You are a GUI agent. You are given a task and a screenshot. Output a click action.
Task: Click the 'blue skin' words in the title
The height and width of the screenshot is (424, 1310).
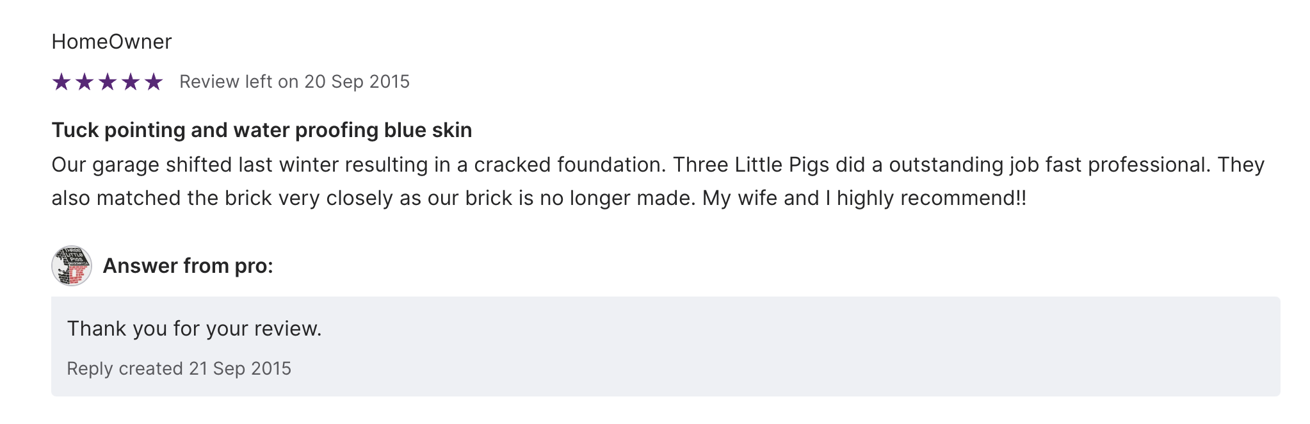pyautogui.click(x=428, y=130)
